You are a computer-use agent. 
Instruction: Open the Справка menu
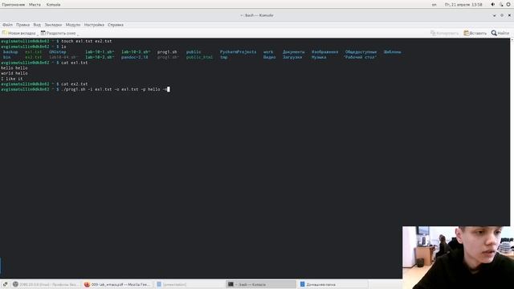click(x=116, y=25)
